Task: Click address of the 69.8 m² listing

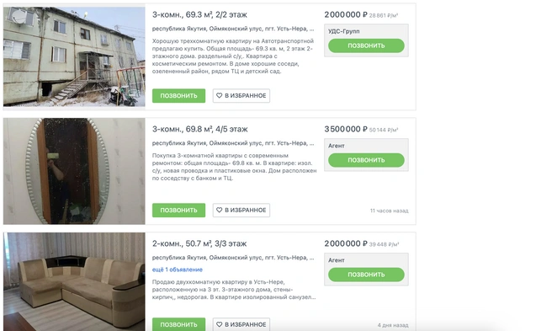Action: click(x=233, y=143)
